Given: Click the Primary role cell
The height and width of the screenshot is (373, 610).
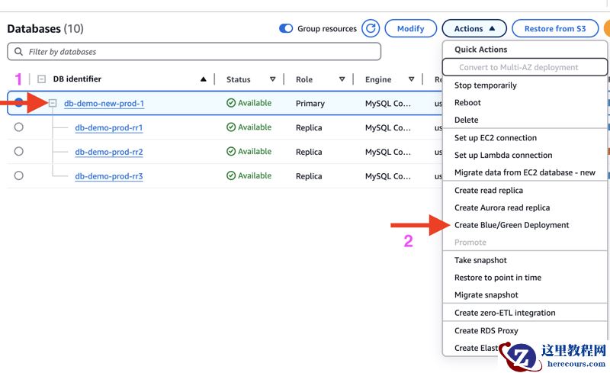Looking at the screenshot, I should pyautogui.click(x=310, y=103).
